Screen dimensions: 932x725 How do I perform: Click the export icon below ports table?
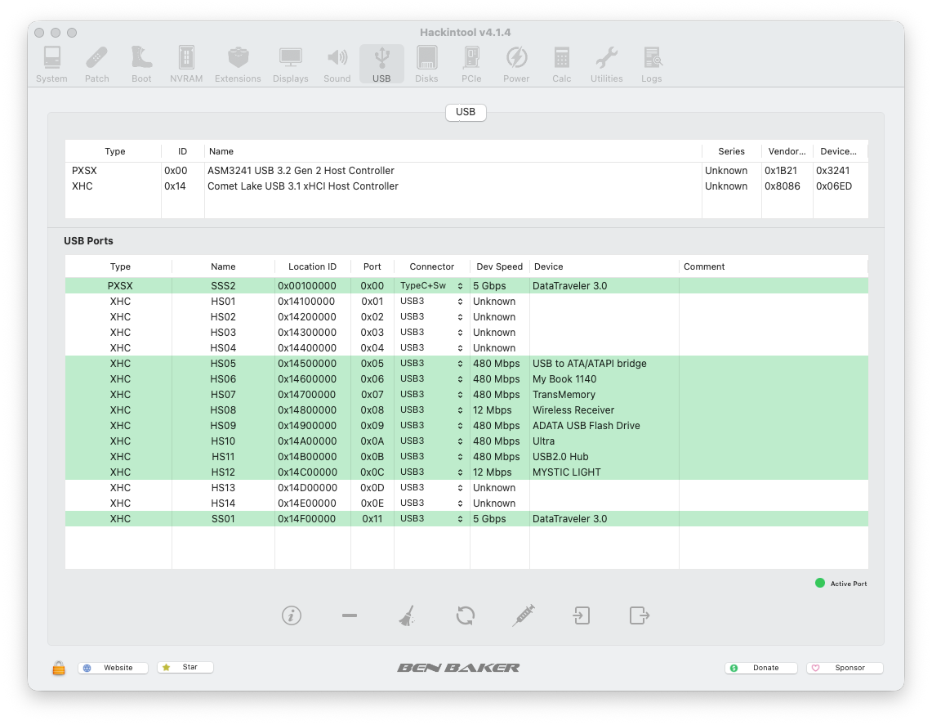coord(639,615)
